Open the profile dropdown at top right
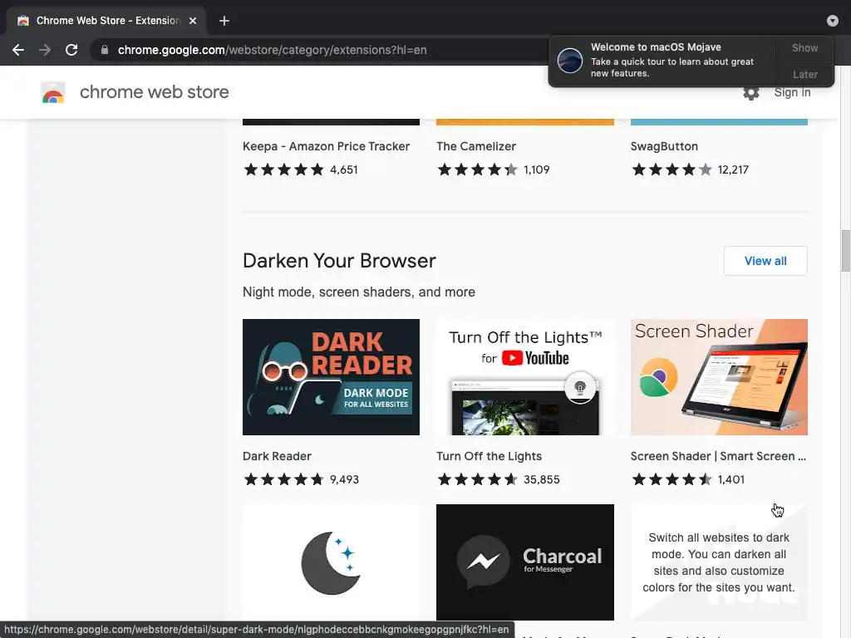The width and height of the screenshot is (851, 638). [833, 21]
